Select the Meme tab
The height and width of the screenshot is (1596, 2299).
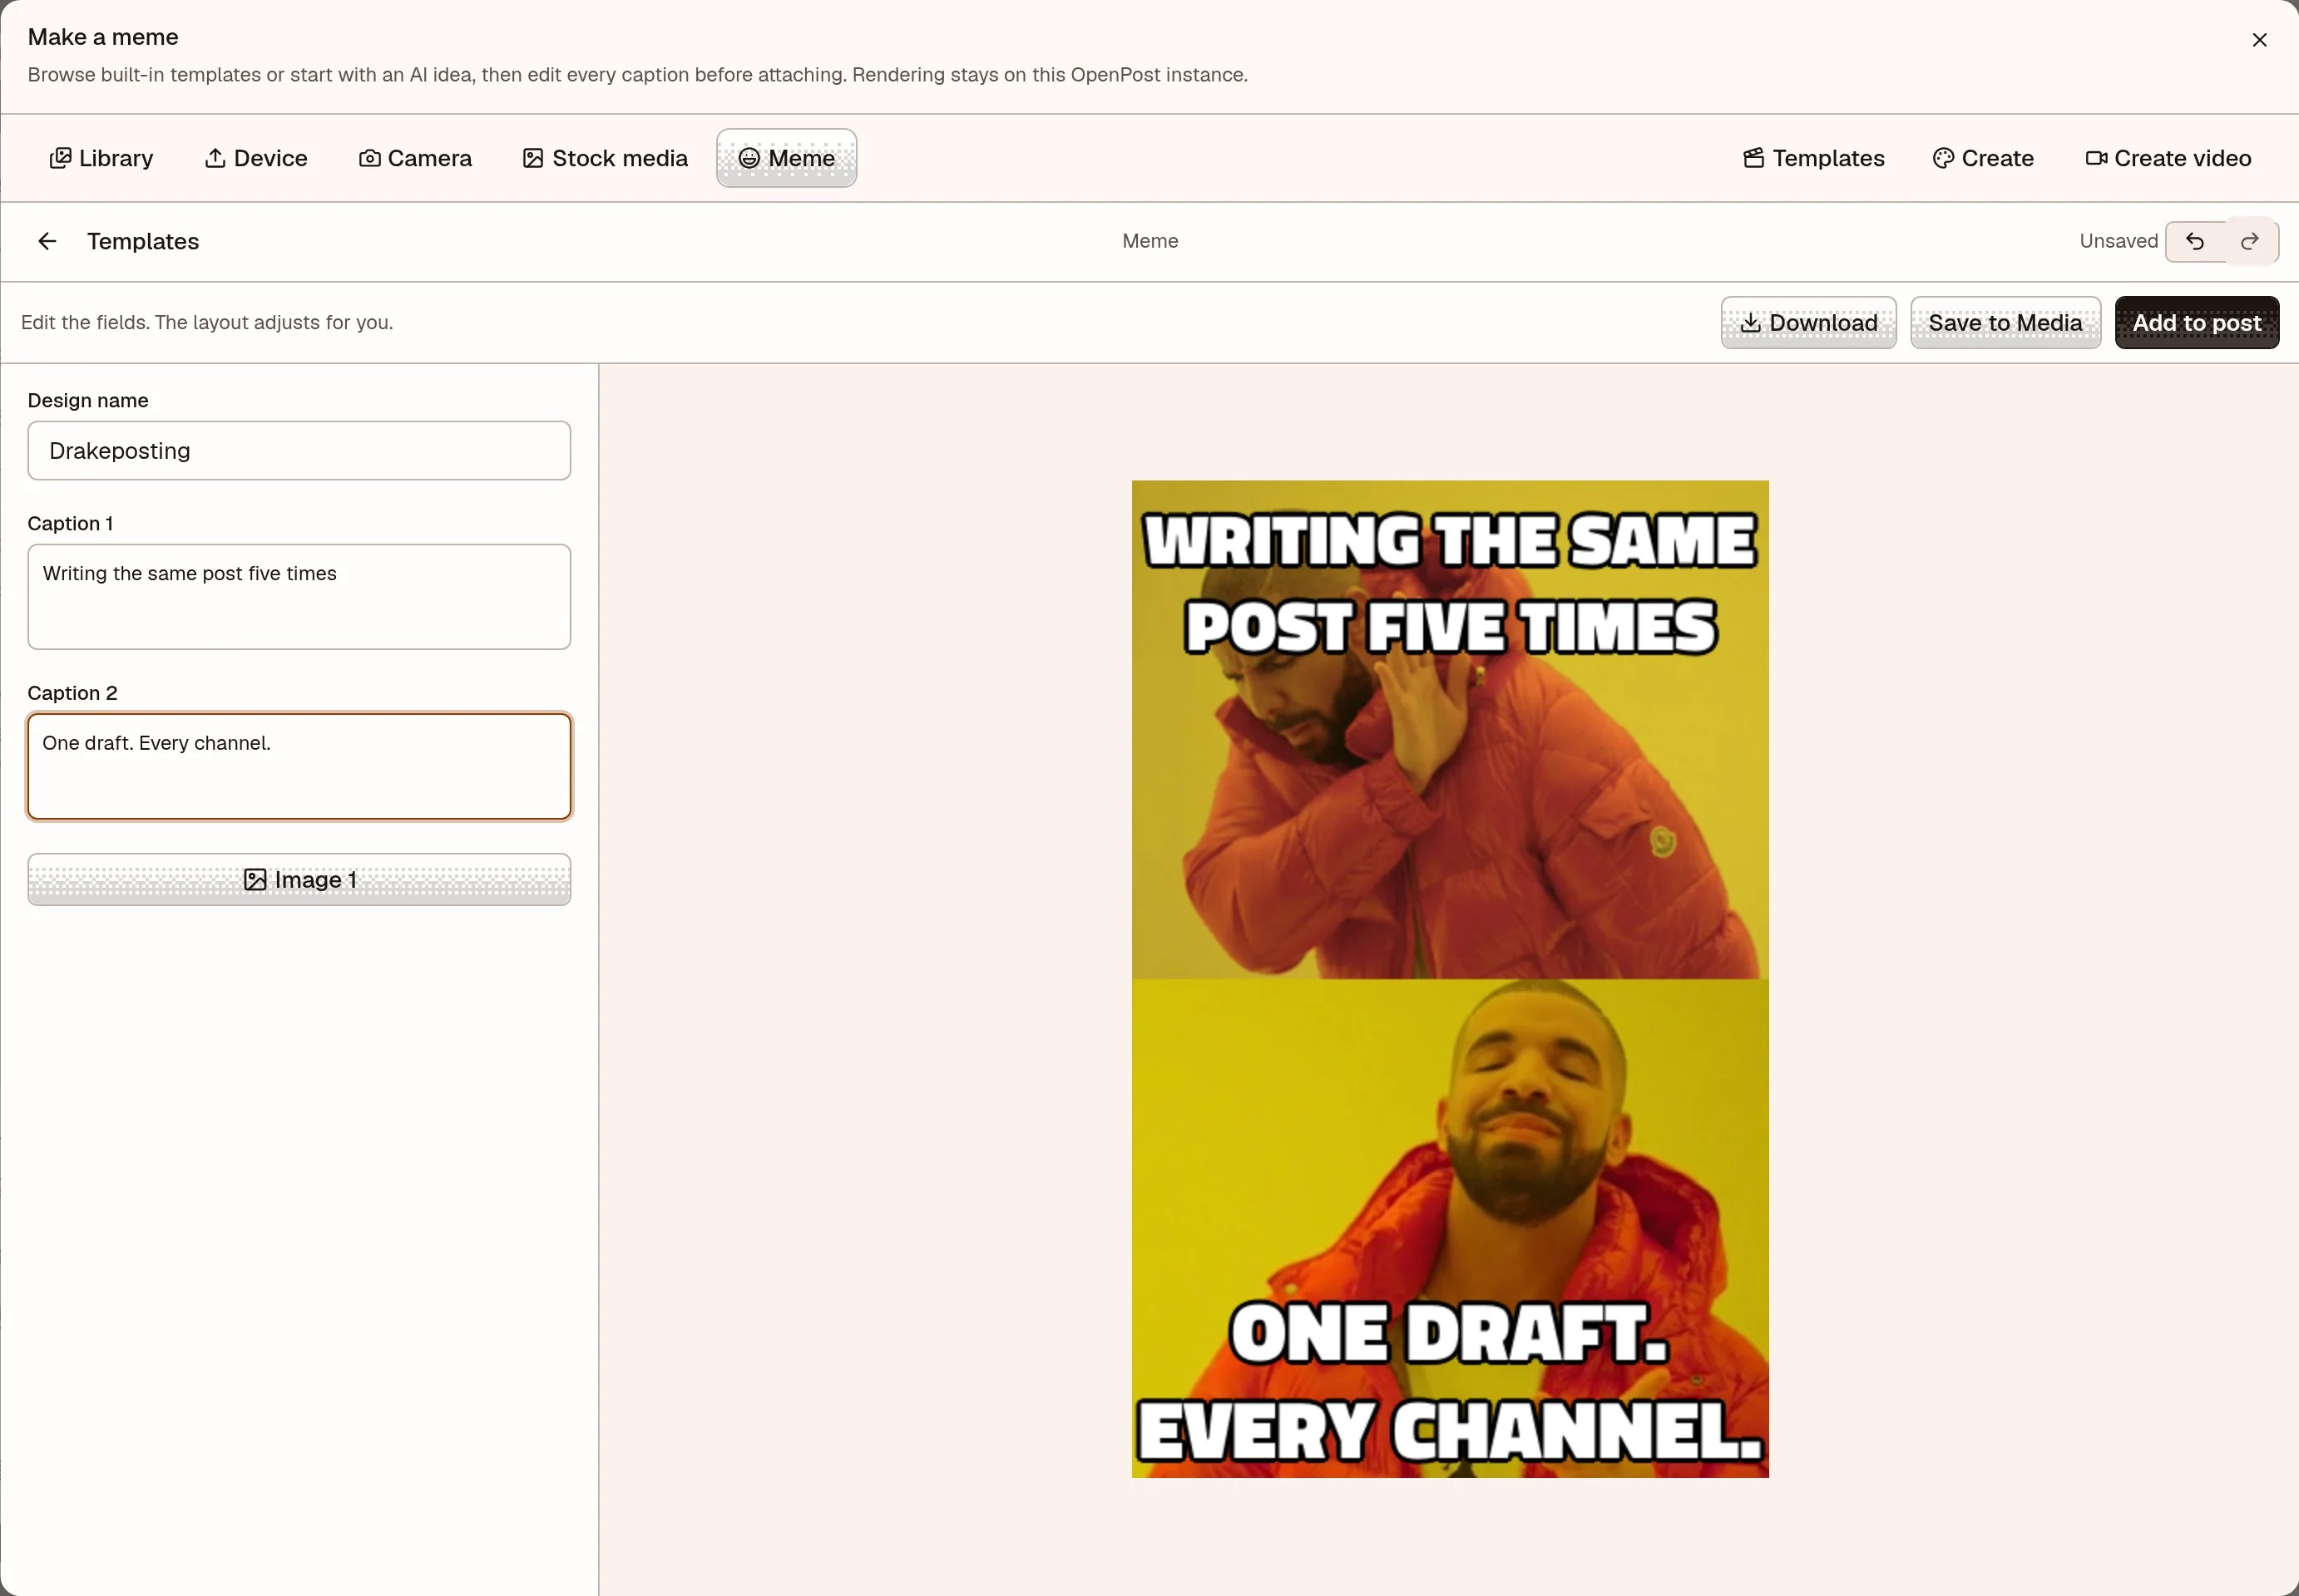click(x=786, y=158)
